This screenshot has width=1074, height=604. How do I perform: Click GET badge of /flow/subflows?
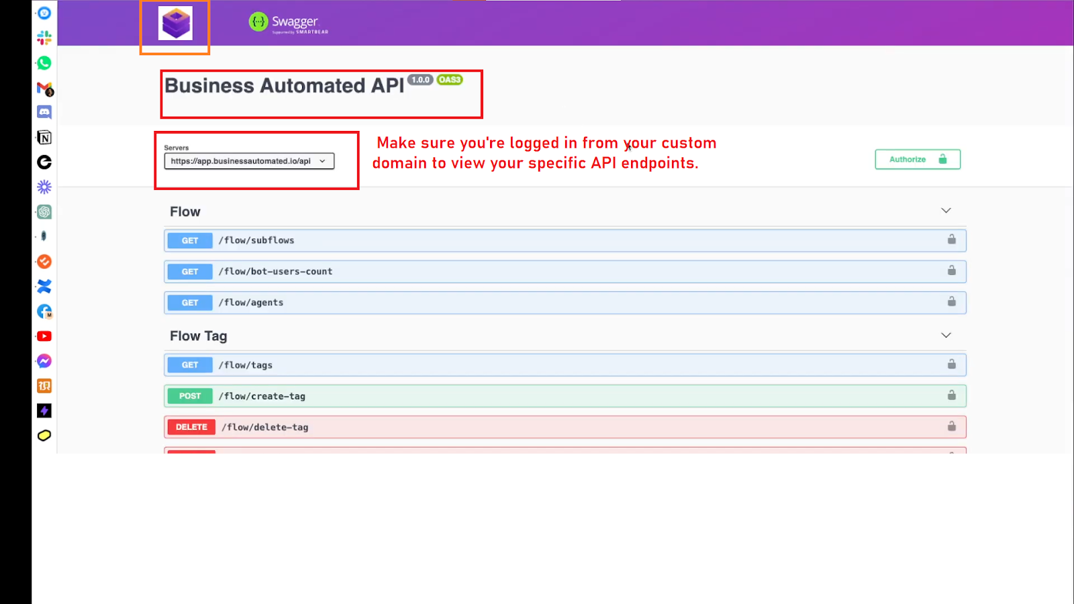(190, 240)
